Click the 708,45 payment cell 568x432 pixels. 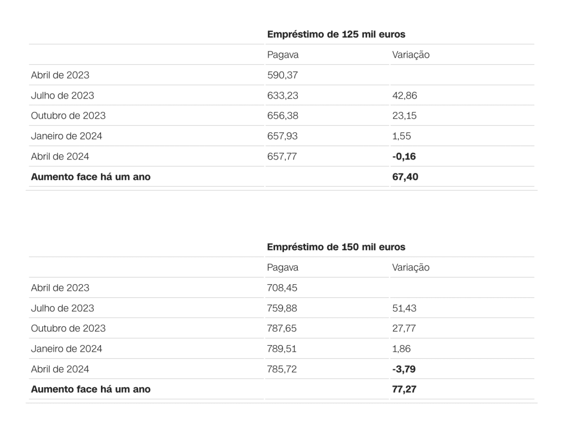pos(282,288)
